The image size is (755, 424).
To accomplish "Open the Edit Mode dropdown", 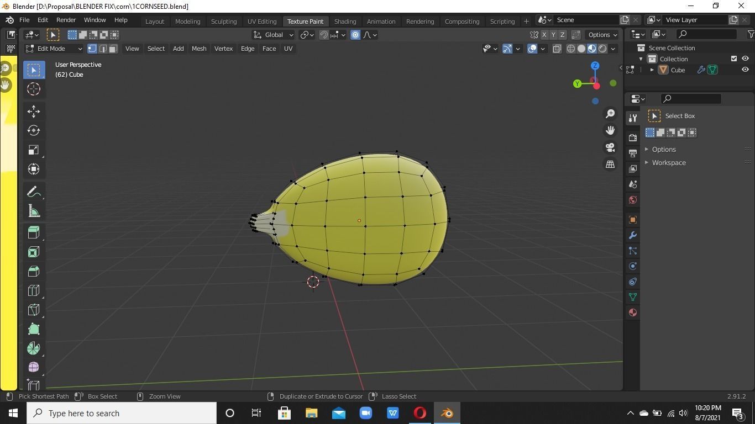I will click(54, 49).
